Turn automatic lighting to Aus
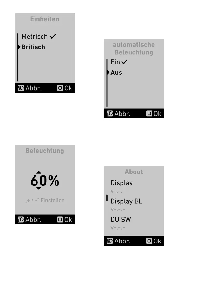Viewport: 202px width, 288px height. click(116, 73)
